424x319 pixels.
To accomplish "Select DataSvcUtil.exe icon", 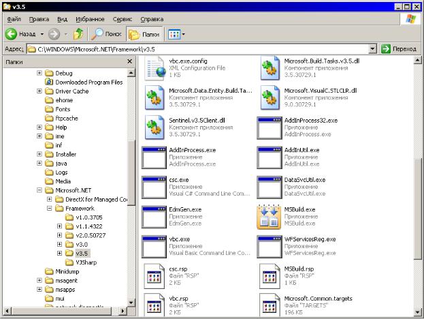I will coord(270,187).
